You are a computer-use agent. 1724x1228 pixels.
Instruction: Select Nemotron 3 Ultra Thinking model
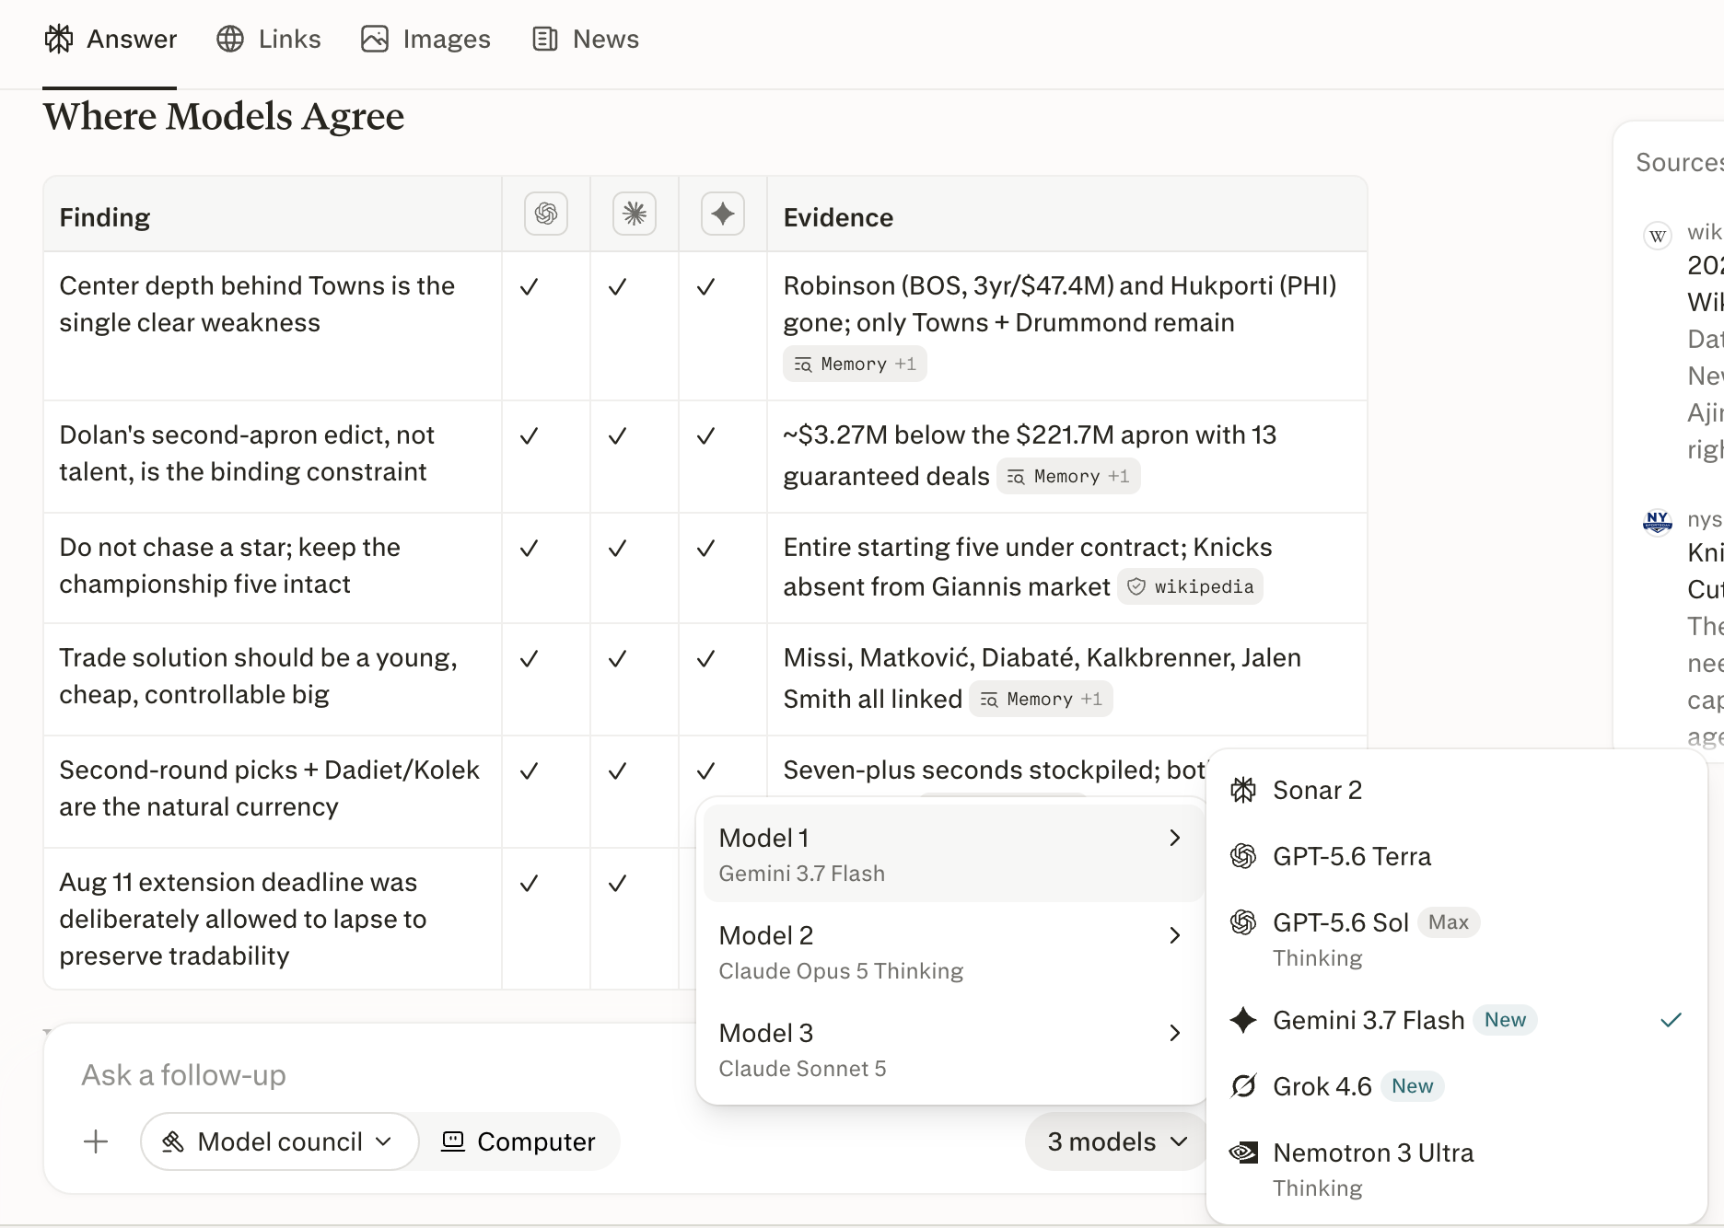point(1457,1168)
